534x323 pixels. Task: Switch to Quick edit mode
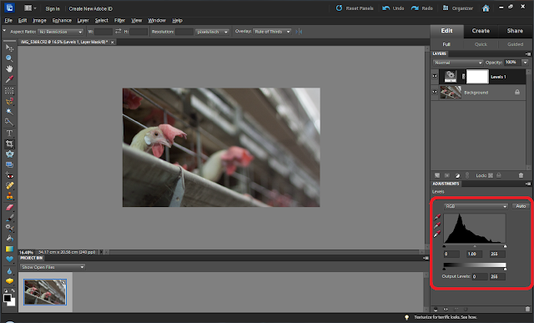[481, 44]
